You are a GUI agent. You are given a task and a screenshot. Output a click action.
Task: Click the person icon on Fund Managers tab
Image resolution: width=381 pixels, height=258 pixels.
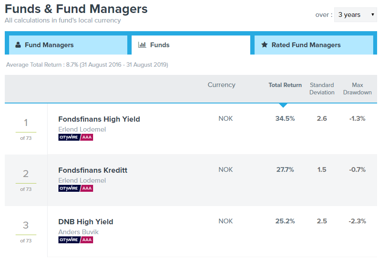[18, 45]
